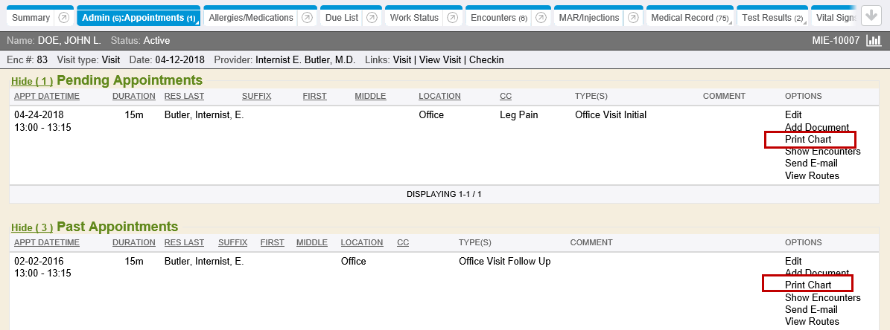Print Chart for the 04-24-2018 appointment

808,140
